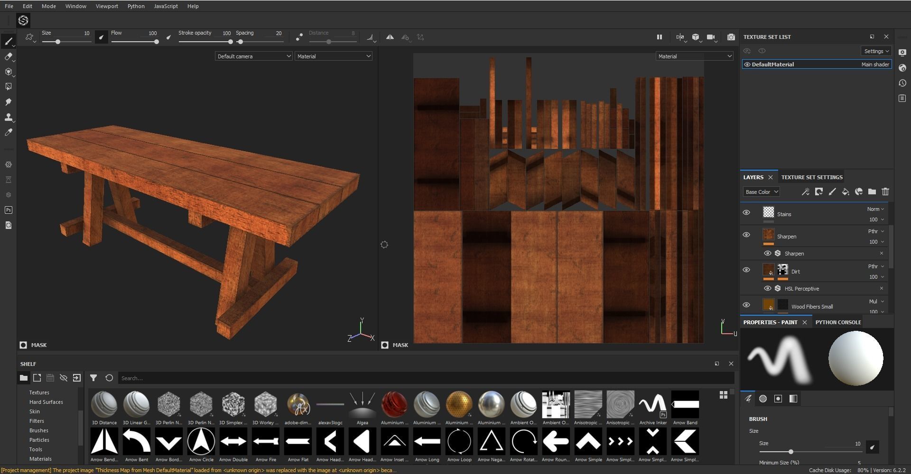
Task: Open Texture Set List Settings dropdown
Action: (x=876, y=51)
